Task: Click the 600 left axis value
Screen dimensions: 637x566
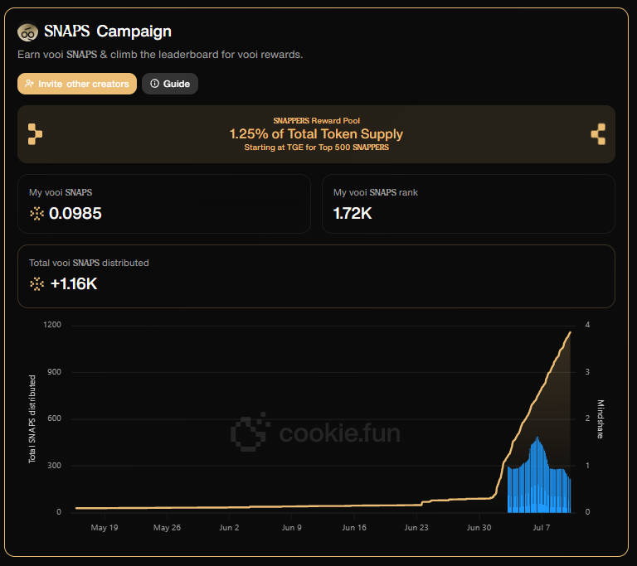Action: coord(54,418)
